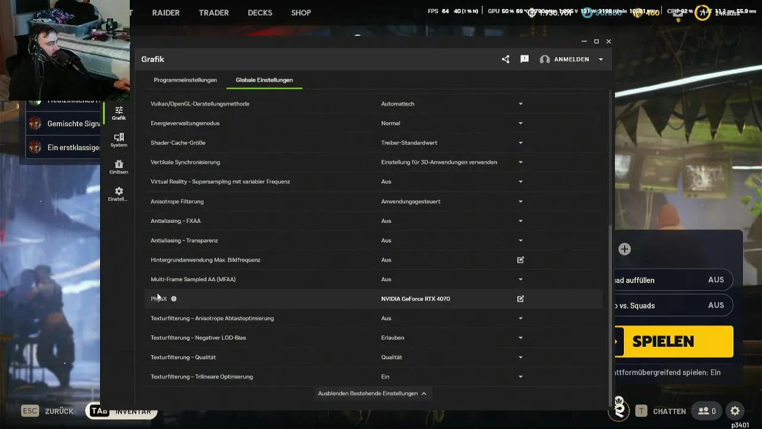Open the System sidebar section
The height and width of the screenshot is (429, 762).
118,140
